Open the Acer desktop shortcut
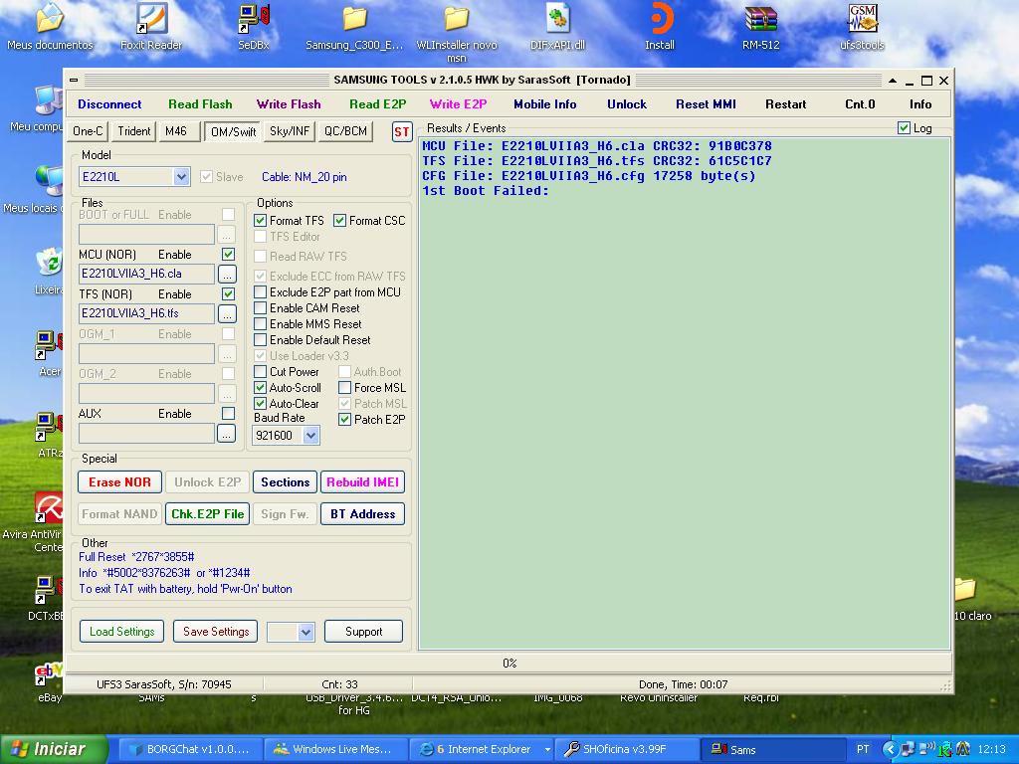 click(50, 353)
